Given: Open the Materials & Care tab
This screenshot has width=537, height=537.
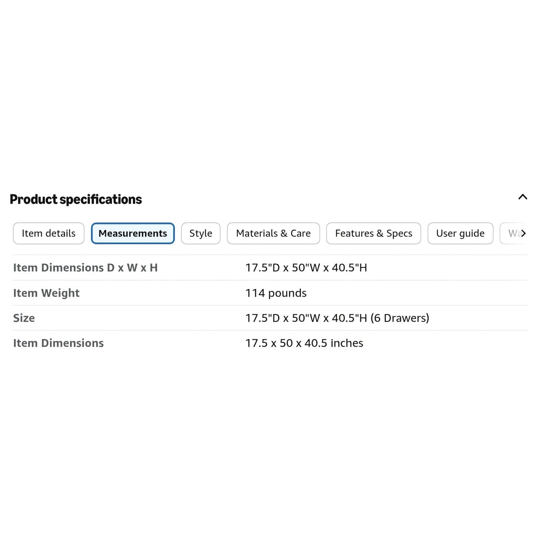Looking at the screenshot, I should [x=274, y=233].
